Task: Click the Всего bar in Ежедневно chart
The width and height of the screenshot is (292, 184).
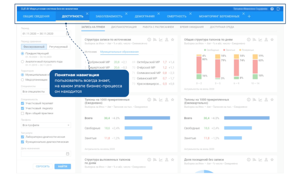Action: [x=147, y=118]
